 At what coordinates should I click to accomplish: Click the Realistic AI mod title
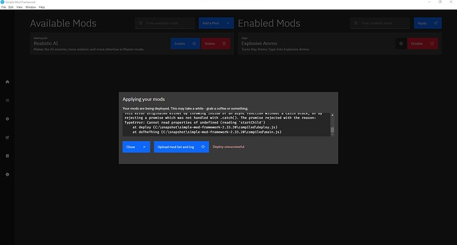pos(46,44)
